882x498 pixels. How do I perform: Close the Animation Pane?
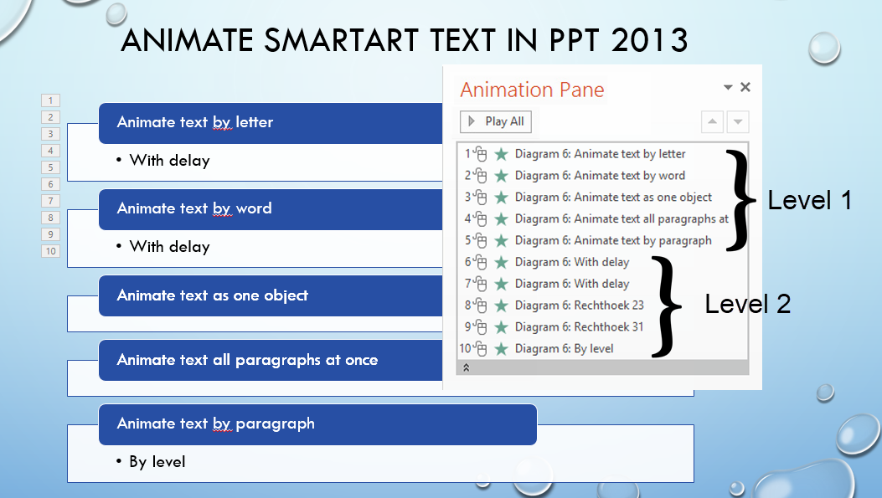pos(745,86)
